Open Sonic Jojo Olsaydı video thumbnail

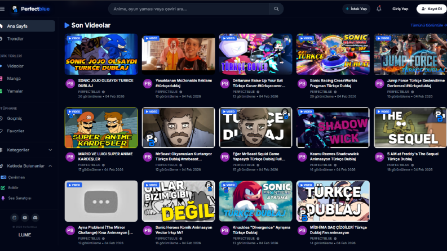(101, 54)
